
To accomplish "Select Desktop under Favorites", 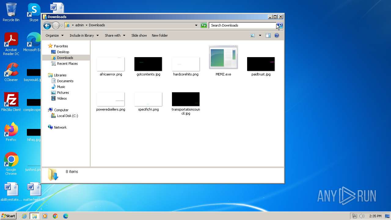I will point(63,52).
